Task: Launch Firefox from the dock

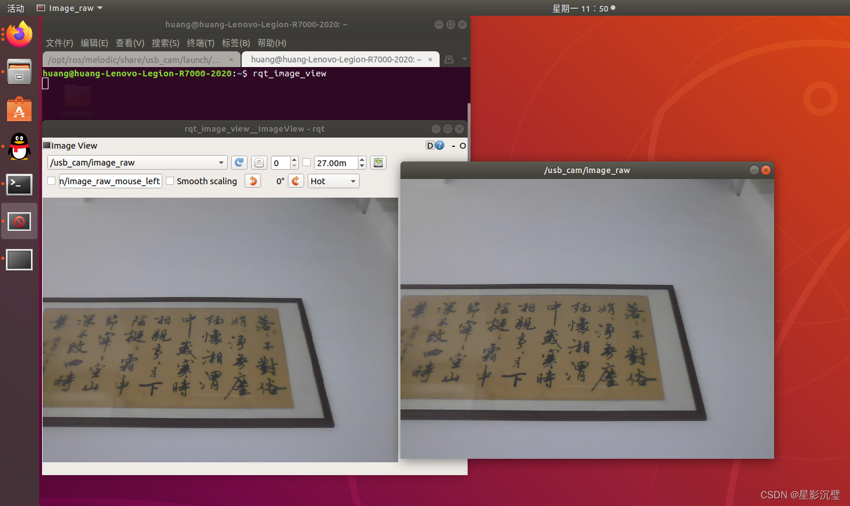Action: tap(19, 34)
